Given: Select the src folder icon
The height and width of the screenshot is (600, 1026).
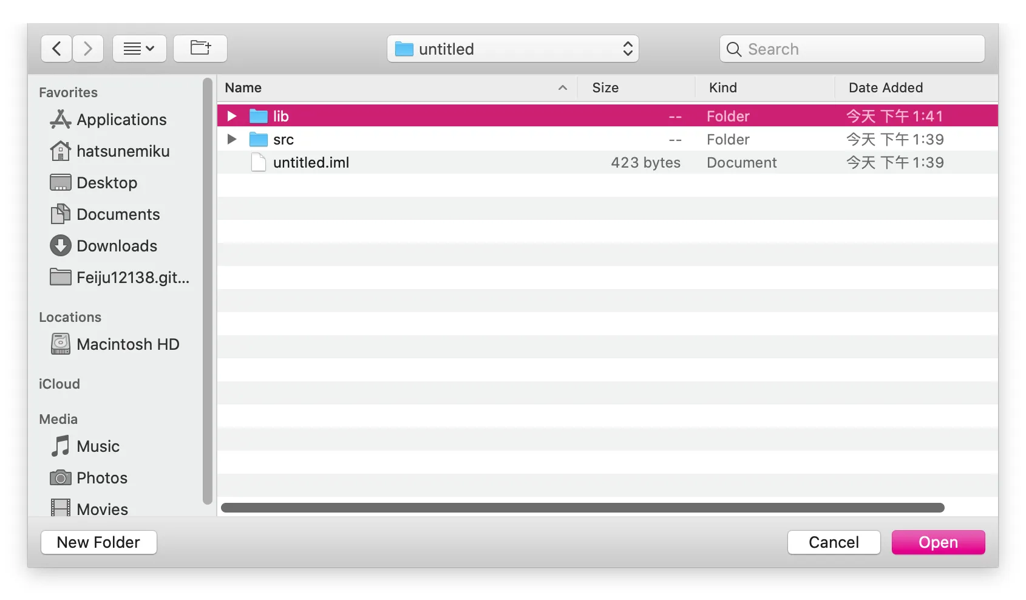Looking at the screenshot, I should pos(259,139).
